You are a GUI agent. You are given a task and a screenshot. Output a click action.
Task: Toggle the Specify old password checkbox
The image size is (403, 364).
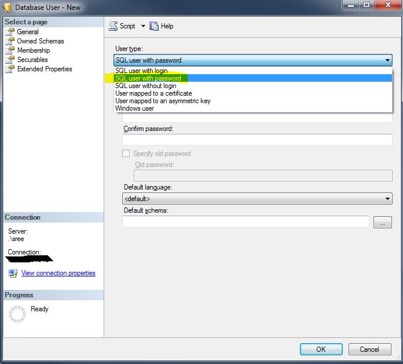coord(126,154)
